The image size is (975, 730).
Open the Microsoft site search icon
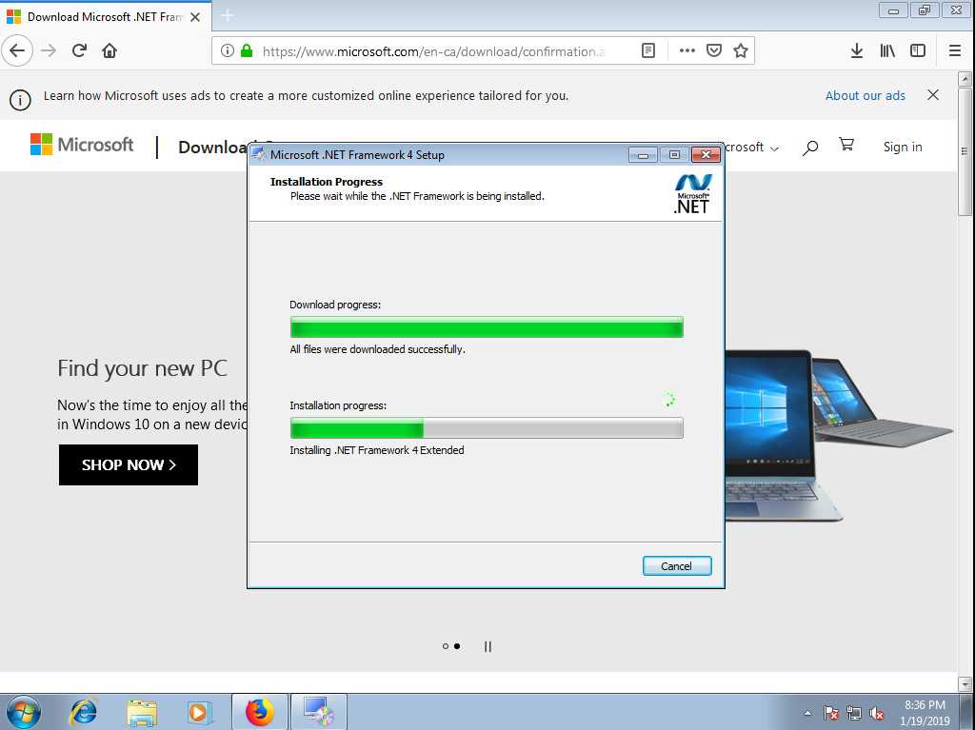pyautogui.click(x=809, y=148)
